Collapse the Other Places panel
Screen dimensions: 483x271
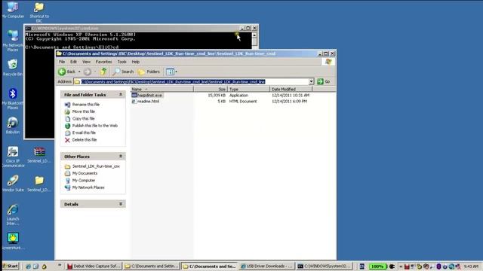[121, 156]
